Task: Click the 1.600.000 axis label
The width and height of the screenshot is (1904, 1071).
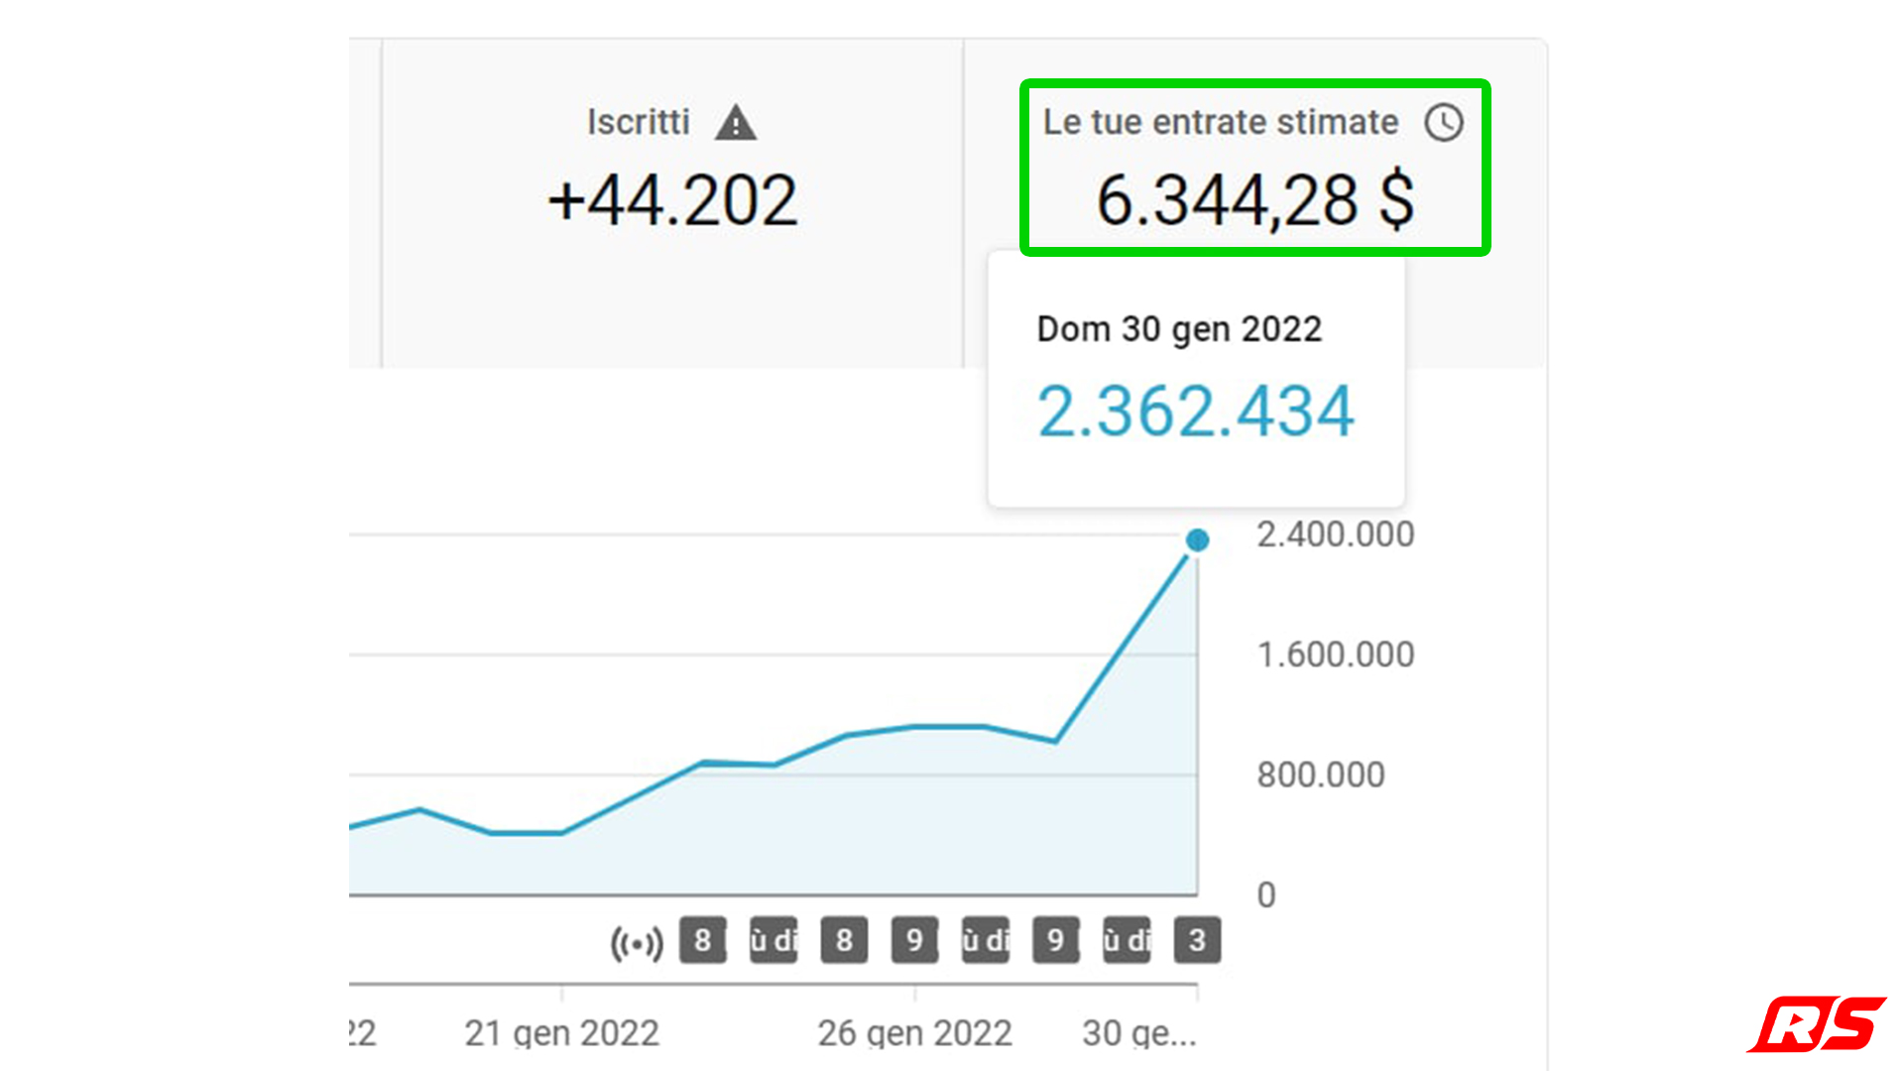Action: (x=1336, y=655)
